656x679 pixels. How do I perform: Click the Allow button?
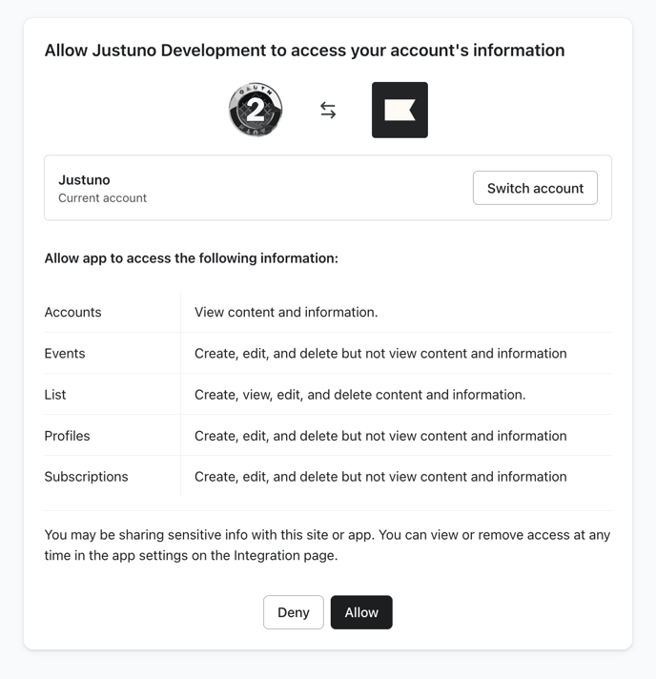361,612
